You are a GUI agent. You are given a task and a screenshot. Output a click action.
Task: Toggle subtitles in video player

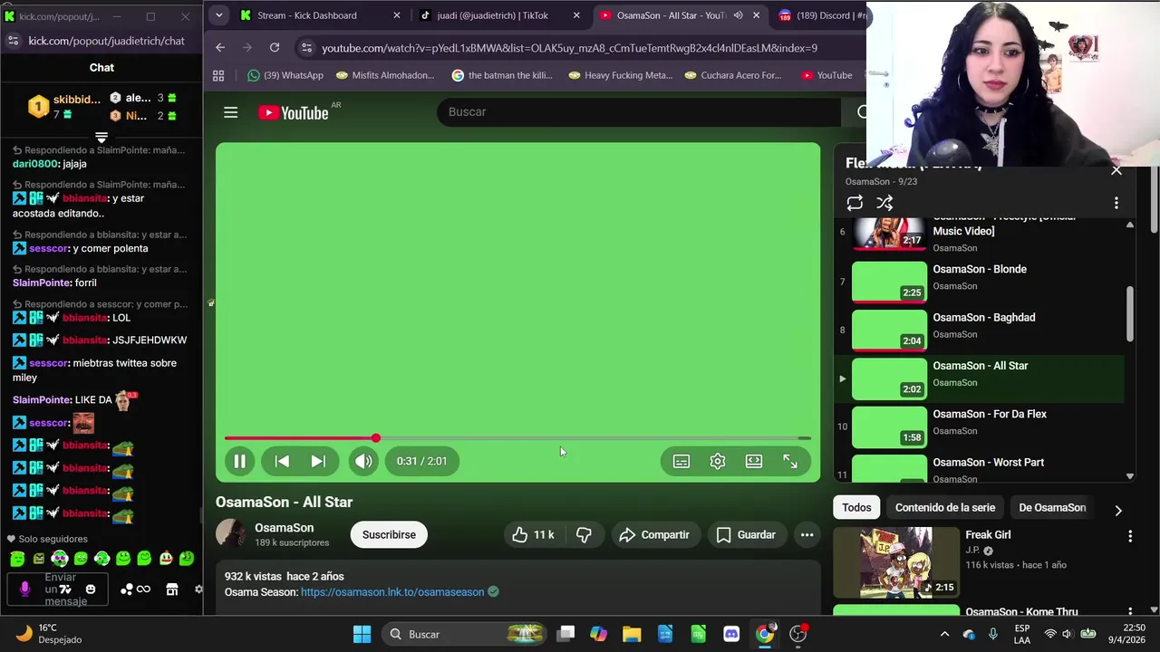click(x=681, y=461)
